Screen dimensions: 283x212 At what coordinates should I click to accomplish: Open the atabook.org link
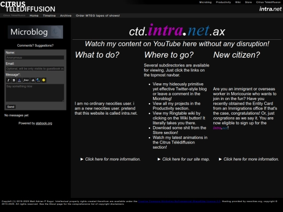click(44, 124)
